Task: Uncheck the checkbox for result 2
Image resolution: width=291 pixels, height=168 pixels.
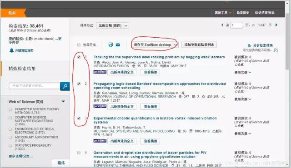Action: [x=79, y=84]
